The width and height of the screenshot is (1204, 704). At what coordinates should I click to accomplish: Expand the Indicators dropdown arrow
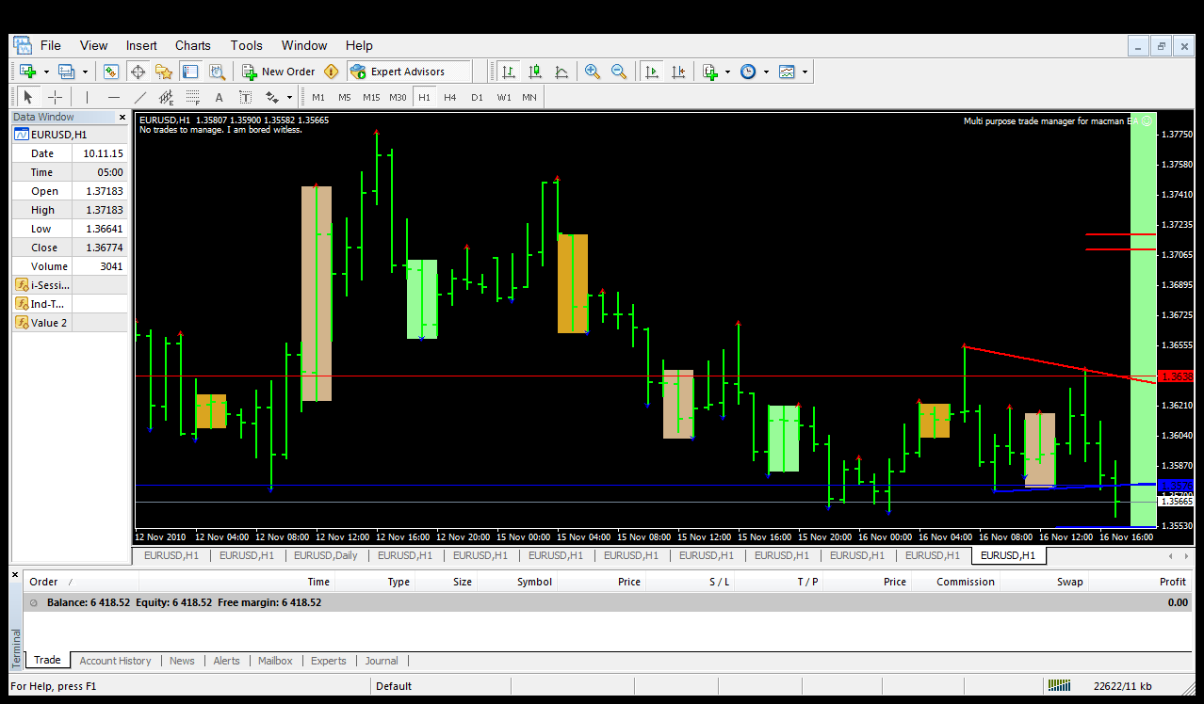click(x=728, y=72)
